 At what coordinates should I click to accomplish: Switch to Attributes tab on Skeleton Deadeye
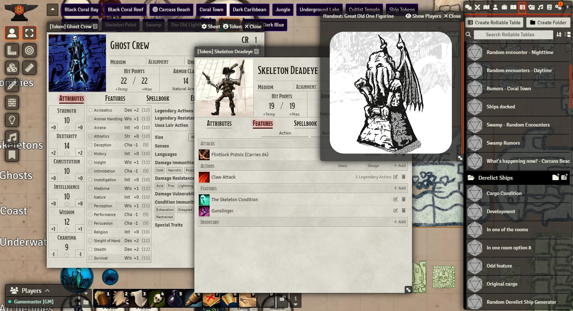coord(219,124)
